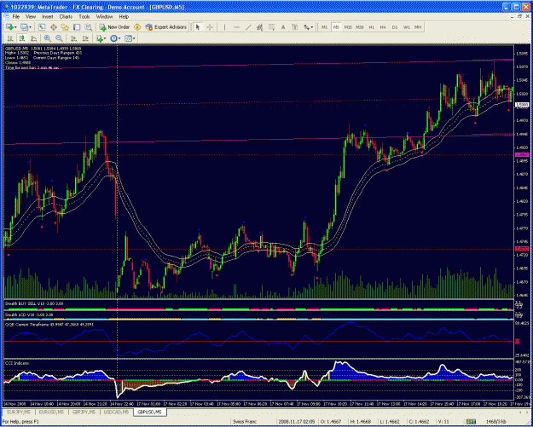The width and height of the screenshot is (533, 427).
Task: Click the 1468/3 kb traffic status
Action: pos(496,422)
